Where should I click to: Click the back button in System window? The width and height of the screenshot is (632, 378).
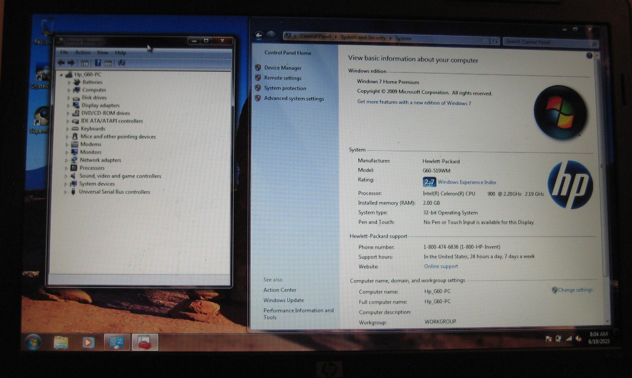click(259, 35)
